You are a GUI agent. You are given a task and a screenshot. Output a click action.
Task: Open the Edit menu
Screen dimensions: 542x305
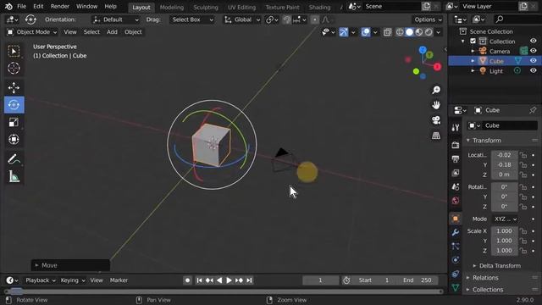[38, 7]
